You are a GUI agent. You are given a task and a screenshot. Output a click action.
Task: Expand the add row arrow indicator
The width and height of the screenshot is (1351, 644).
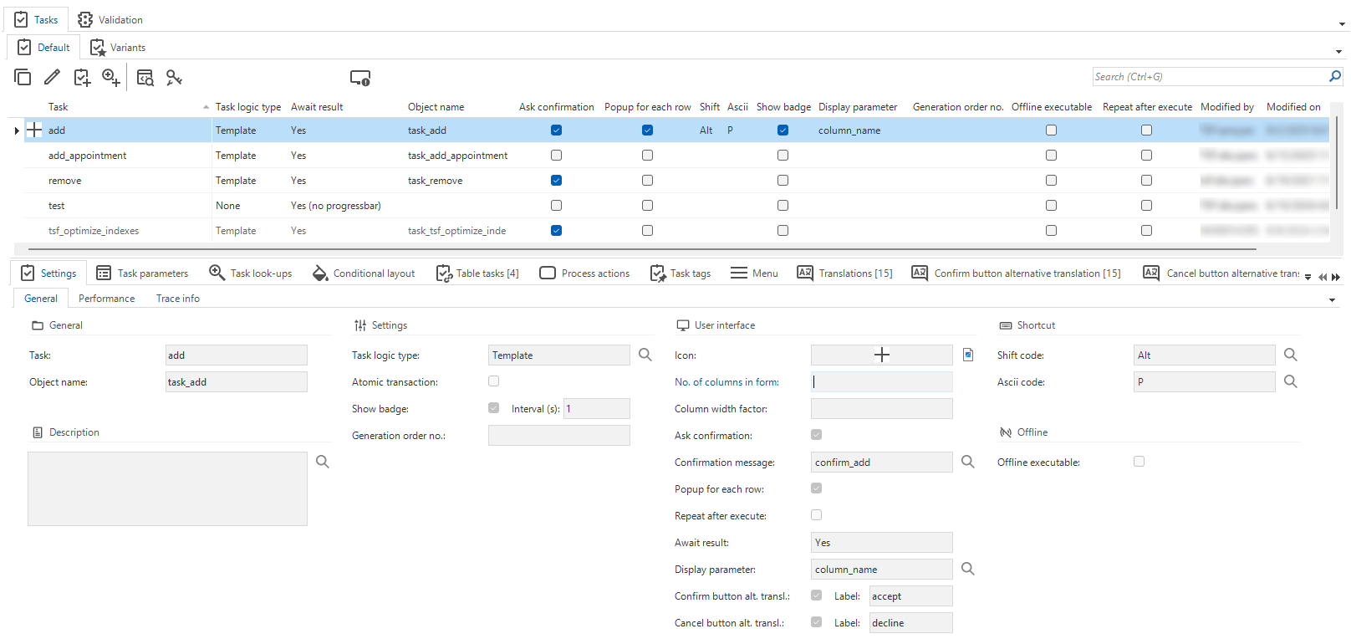tap(17, 130)
